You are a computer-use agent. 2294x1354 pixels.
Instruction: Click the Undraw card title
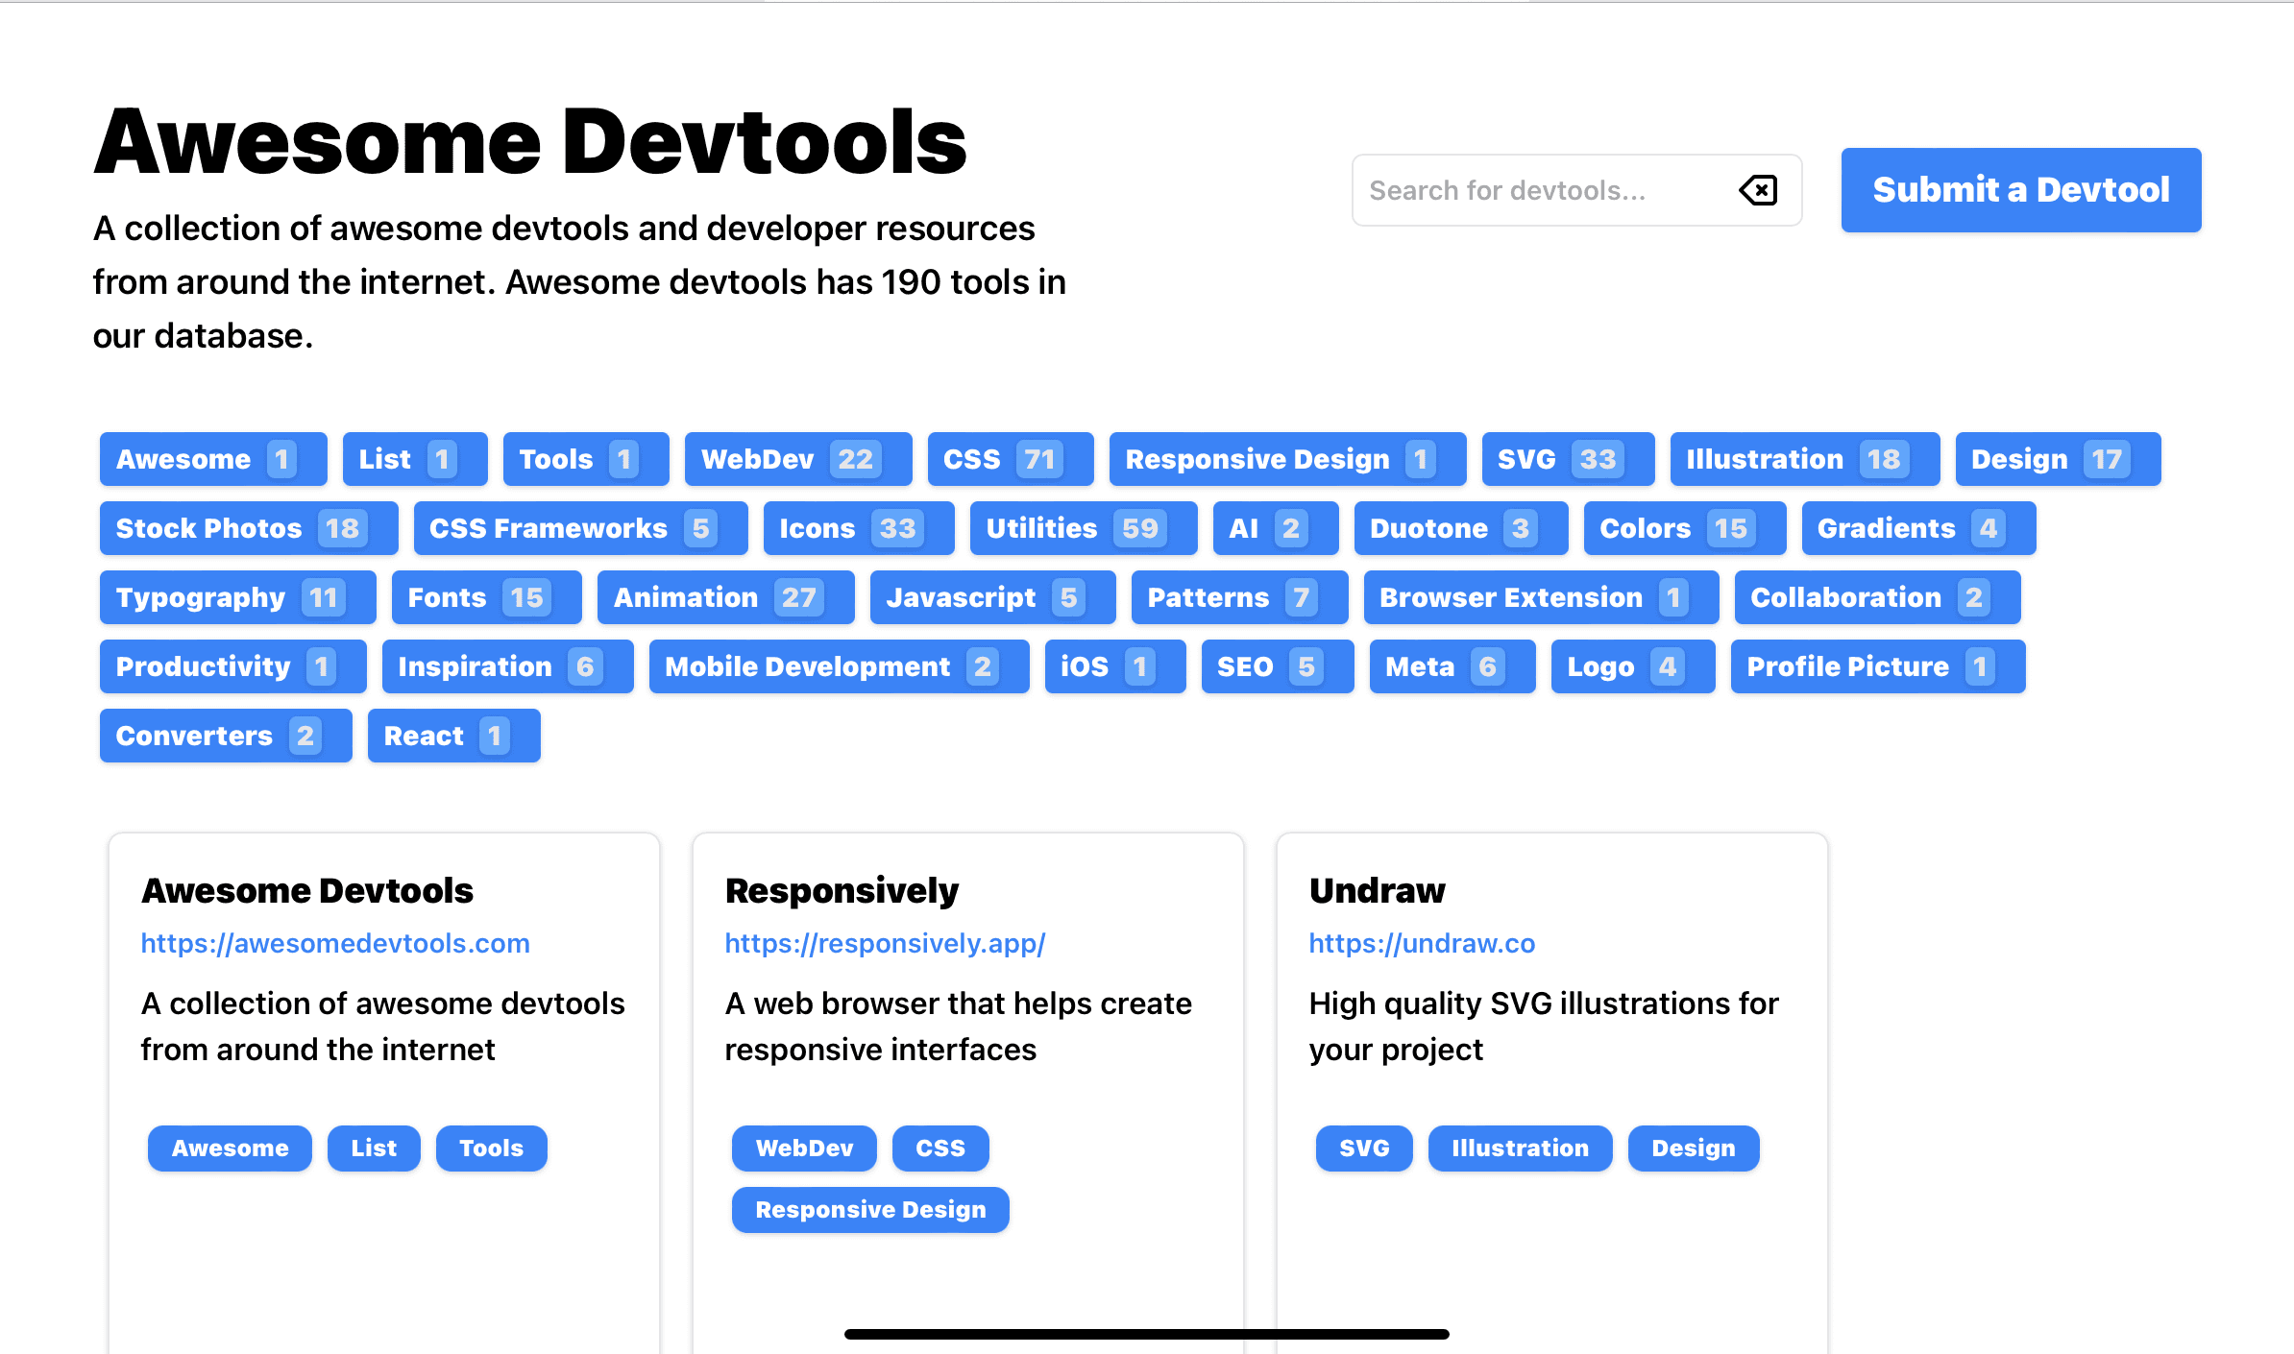(1377, 890)
